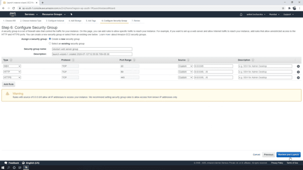Select Create a new security group option

(50, 39)
